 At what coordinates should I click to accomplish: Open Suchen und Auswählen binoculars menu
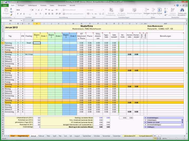pyautogui.click(x=182, y=12)
